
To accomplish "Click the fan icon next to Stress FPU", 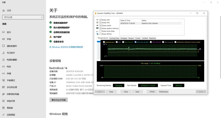I will click(x=97, y=22).
